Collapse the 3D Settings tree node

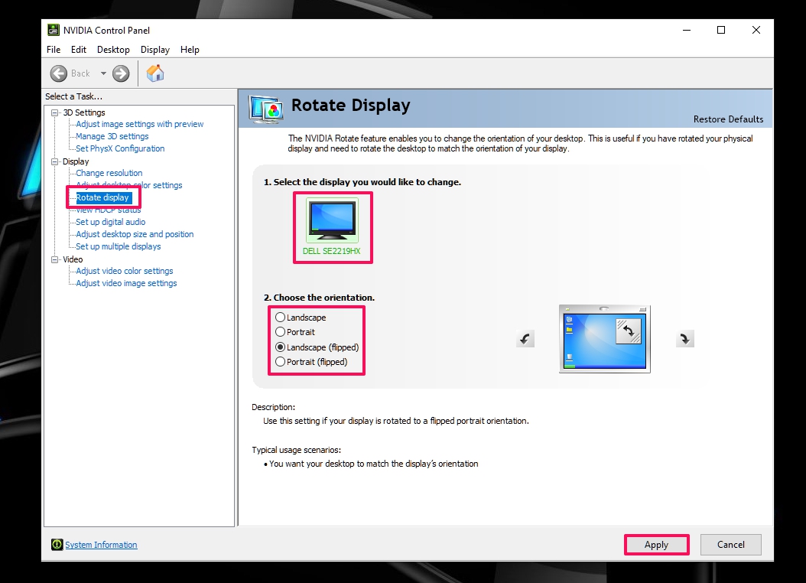tap(54, 112)
